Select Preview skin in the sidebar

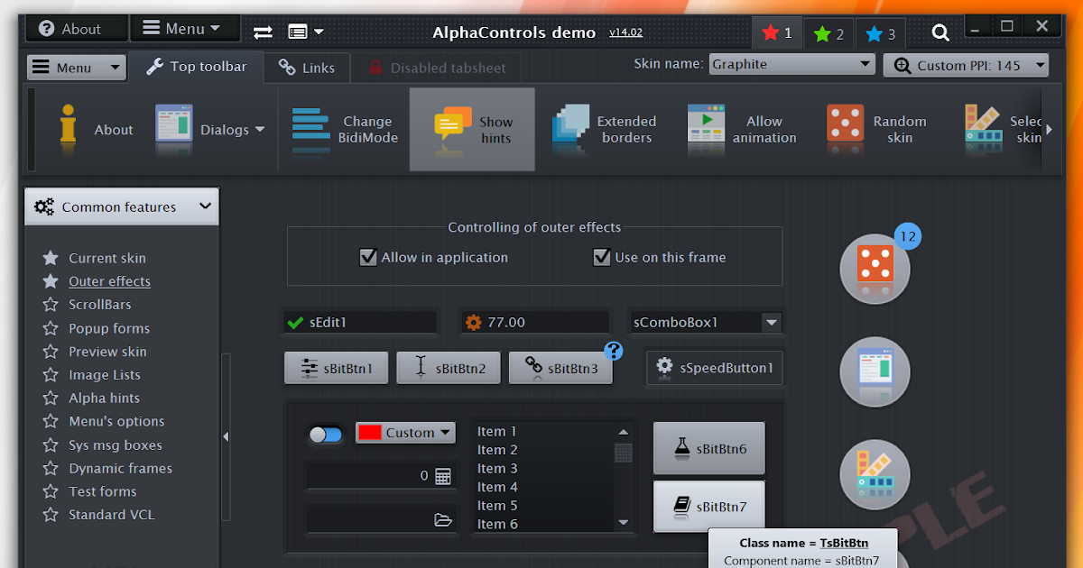point(107,352)
